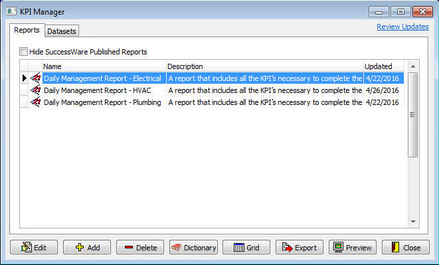Open the Dictionary
Screen dimensions: 439x265
193,247
